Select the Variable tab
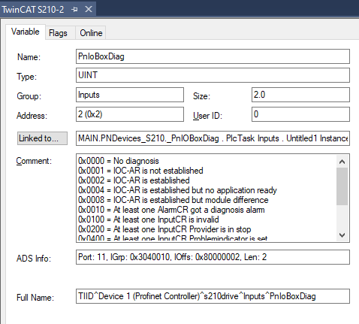359x324 pixels. click(26, 32)
